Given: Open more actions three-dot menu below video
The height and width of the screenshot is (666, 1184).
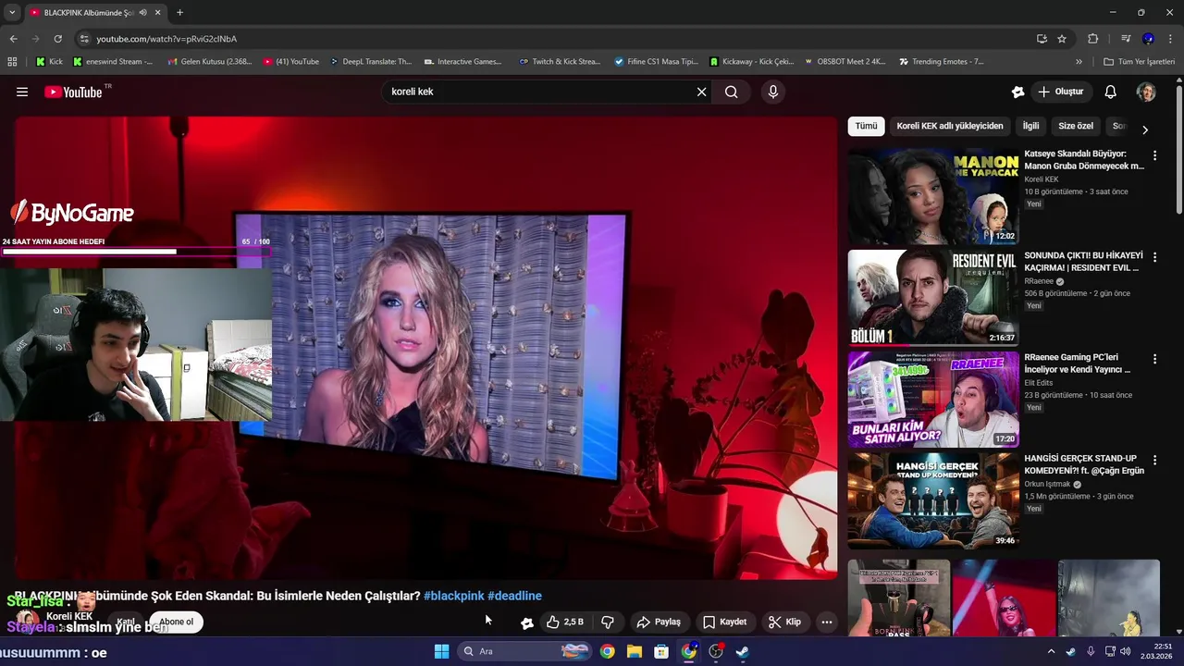Looking at the screenshot, I should 827,622.
